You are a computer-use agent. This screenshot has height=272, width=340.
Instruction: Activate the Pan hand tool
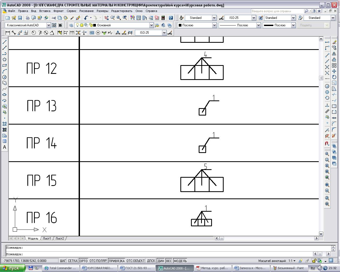107,18
